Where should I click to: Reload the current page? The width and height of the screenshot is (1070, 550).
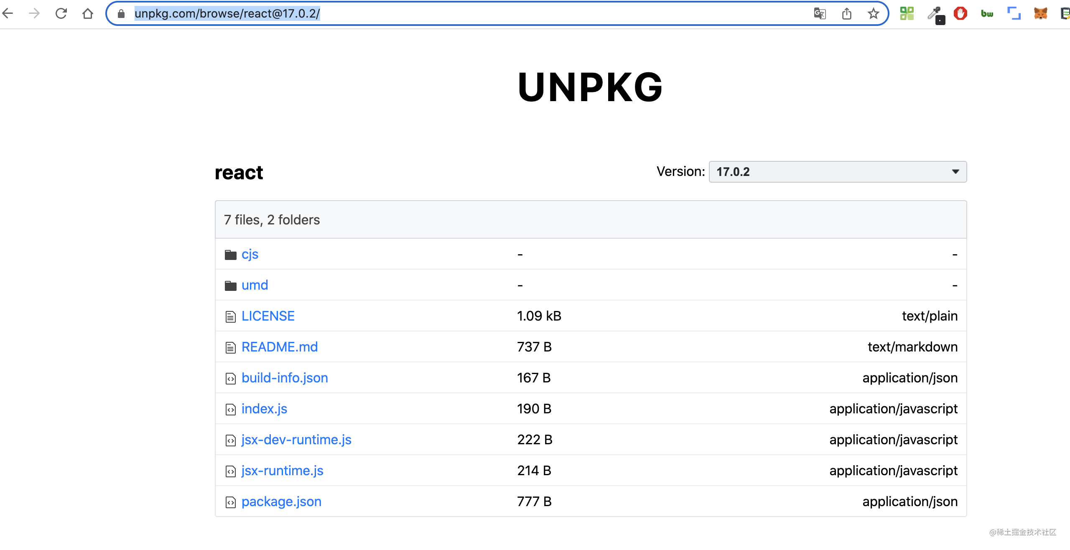pos(61,13)
